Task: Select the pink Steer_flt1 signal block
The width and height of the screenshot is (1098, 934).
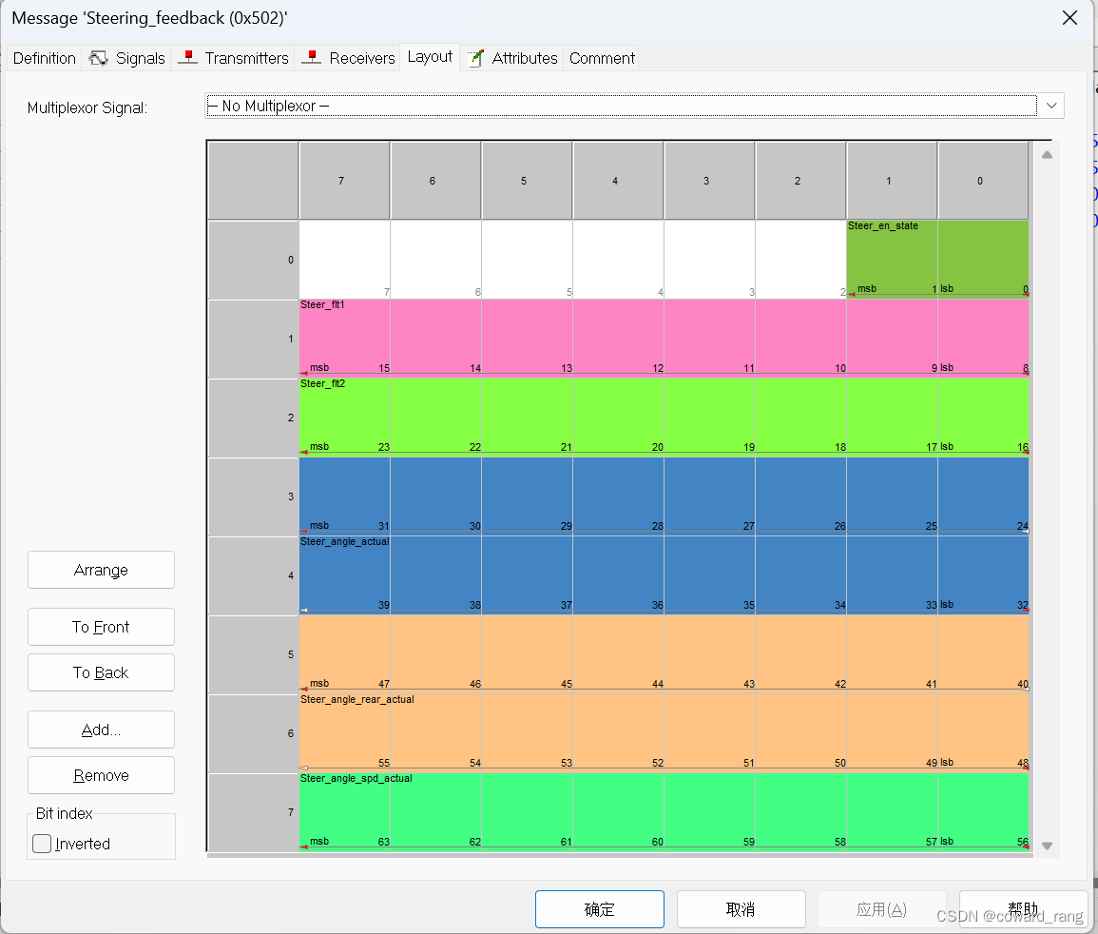Action: pos(664,339)
